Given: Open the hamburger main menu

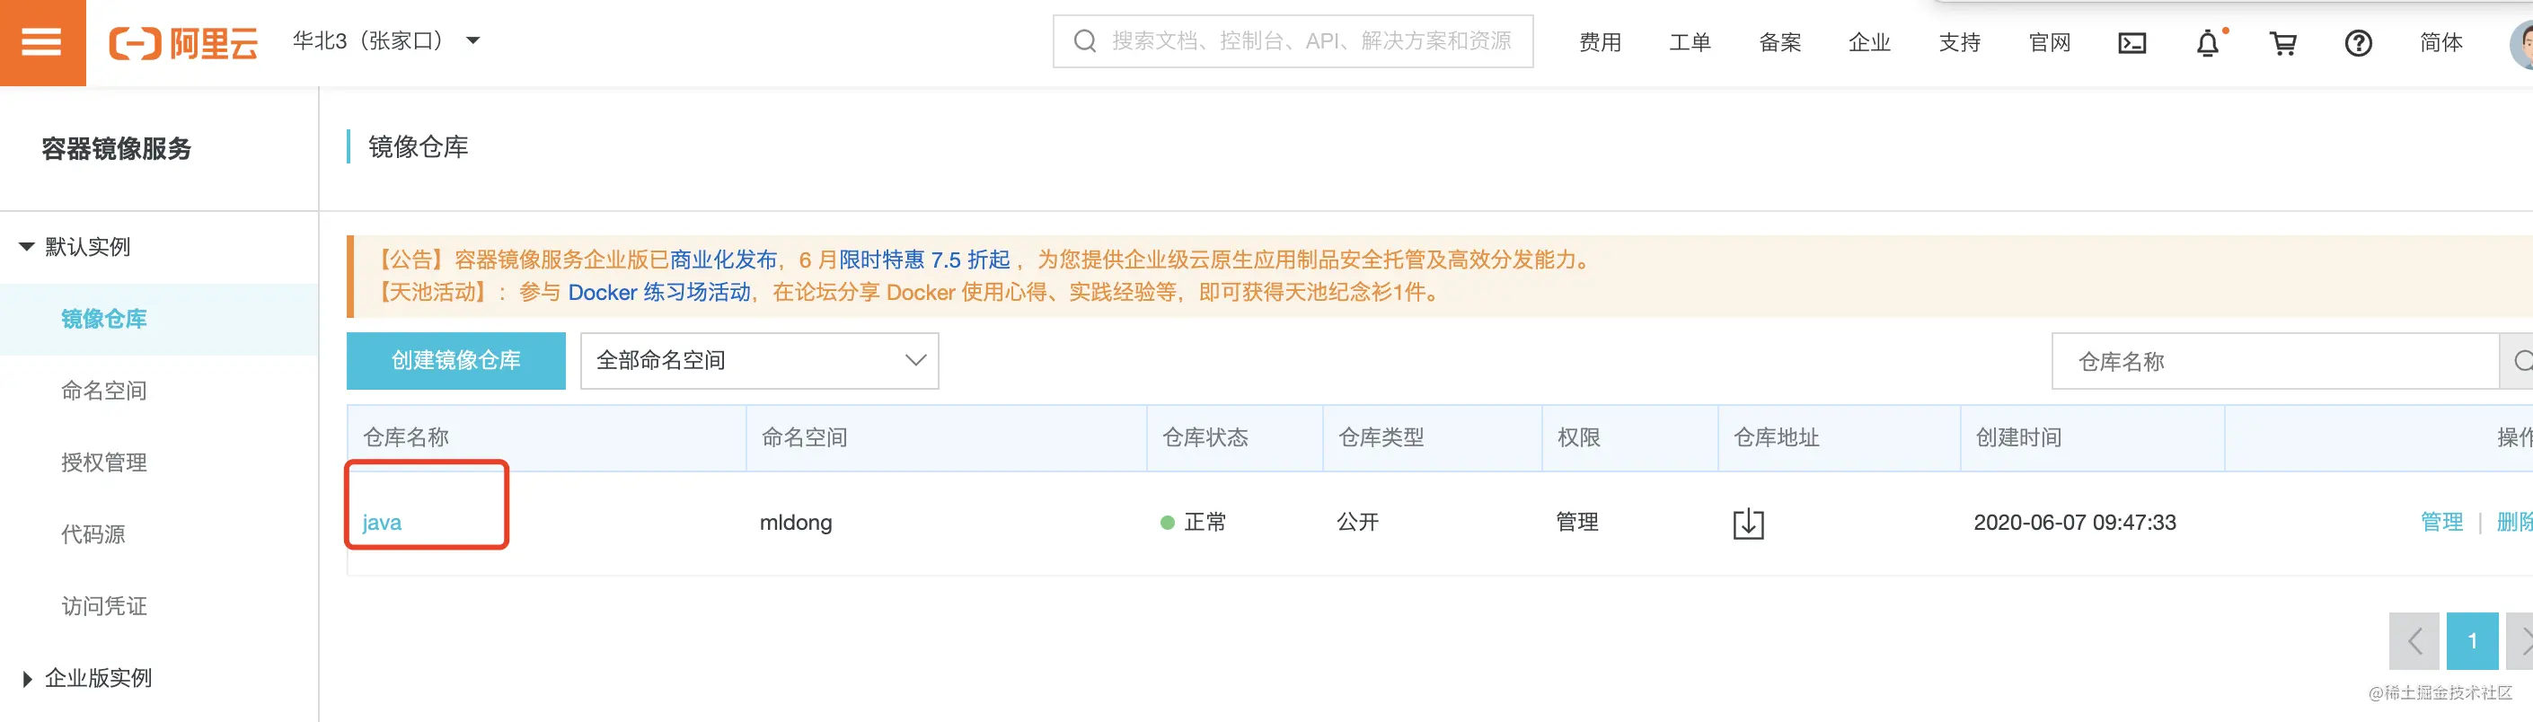Looking at the screenshot, I should [42, 42].
